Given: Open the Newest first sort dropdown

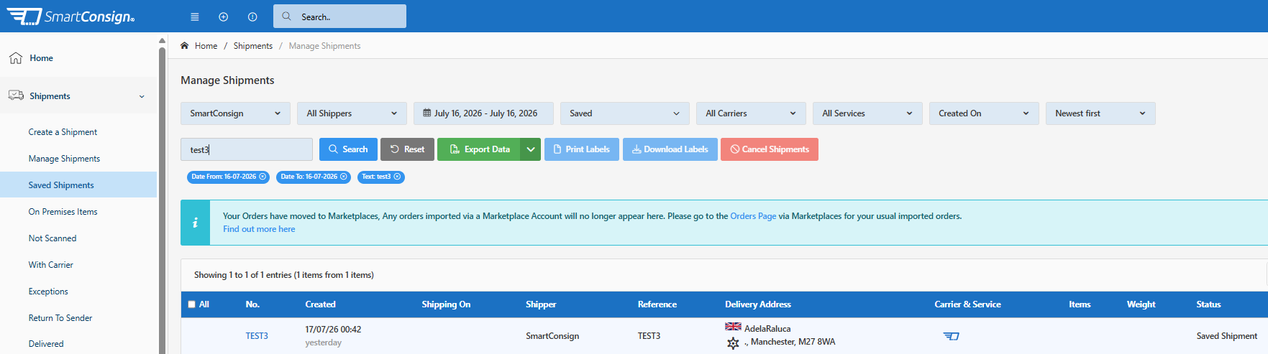Looking at the screenshot, I should pyautogui.click(x=1100, y=113).
